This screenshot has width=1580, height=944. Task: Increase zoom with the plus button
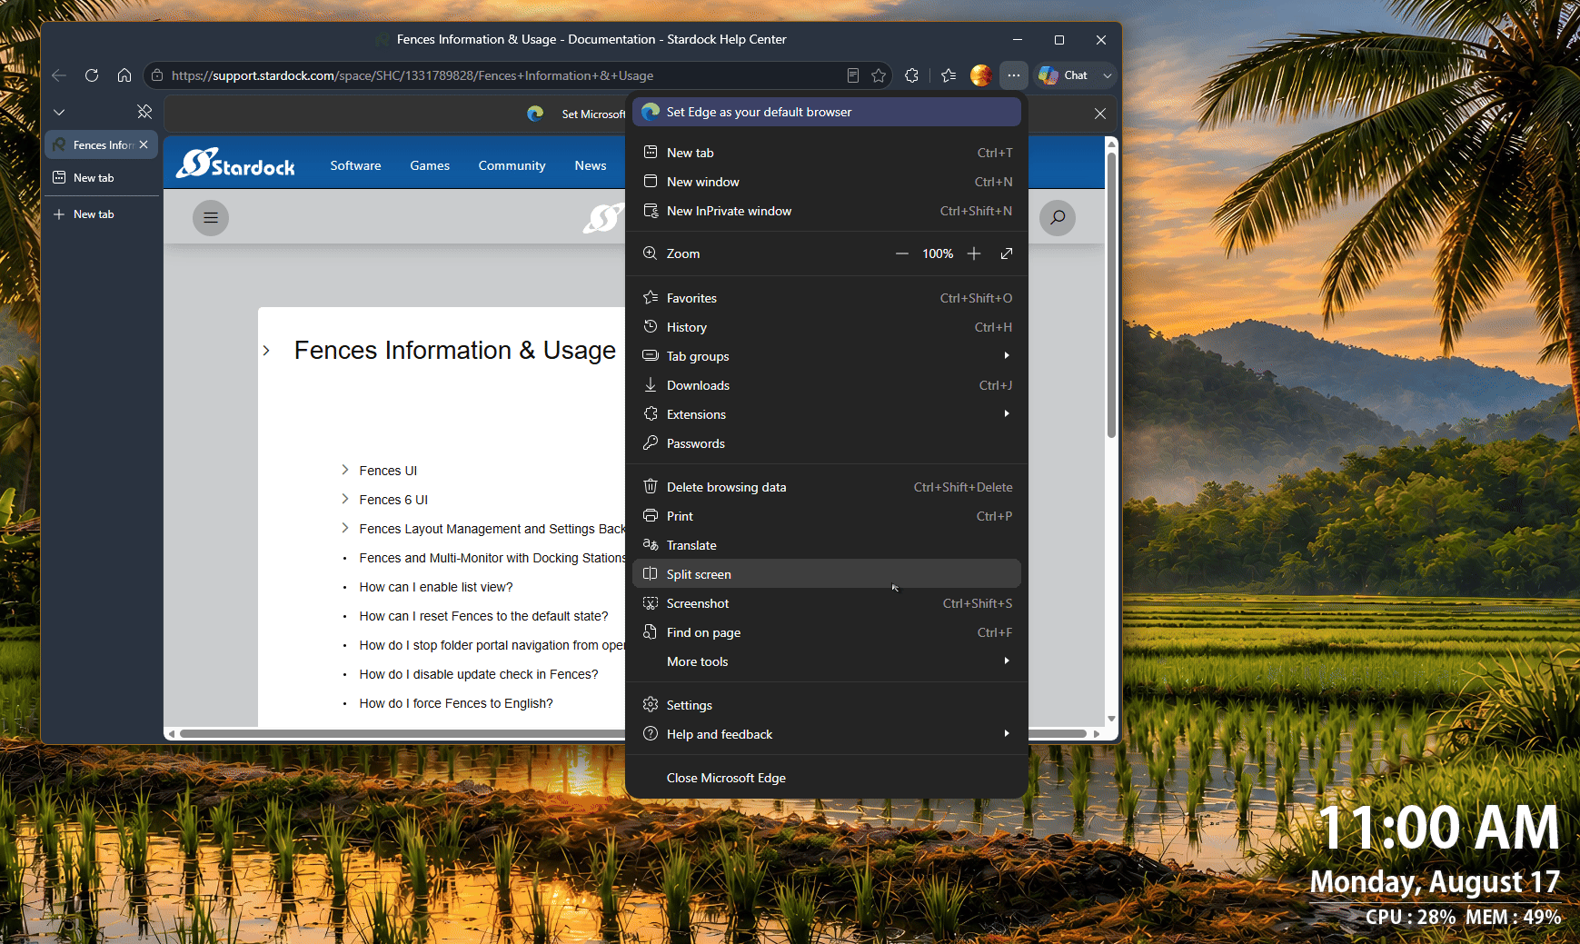[x=974, y=253]
